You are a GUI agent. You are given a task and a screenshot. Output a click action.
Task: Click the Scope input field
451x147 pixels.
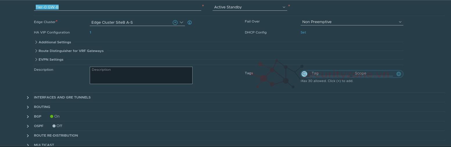tap(372, 73)
